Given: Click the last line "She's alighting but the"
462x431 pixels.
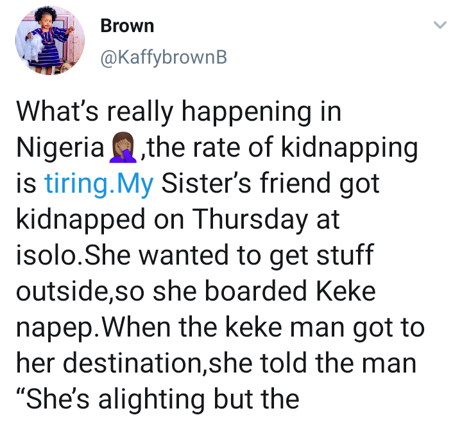Looking at the screenshot, I should [x=158, y=400].
